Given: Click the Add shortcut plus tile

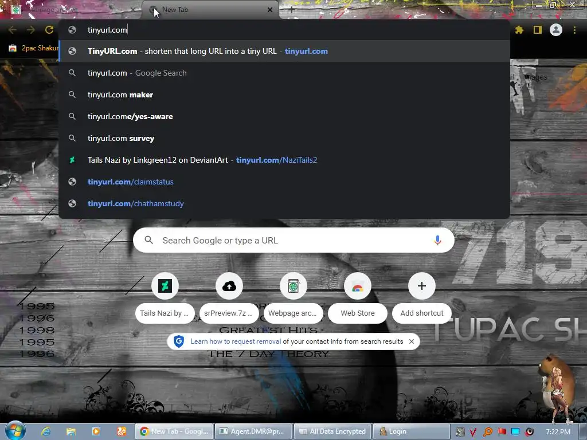Looking at the screenshot, I should 421,298.
